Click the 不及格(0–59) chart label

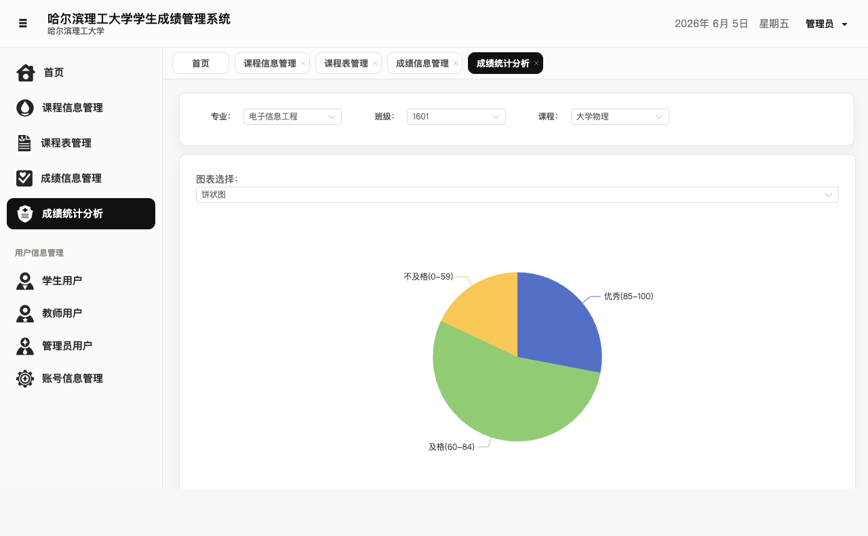[x=429, y=277]
